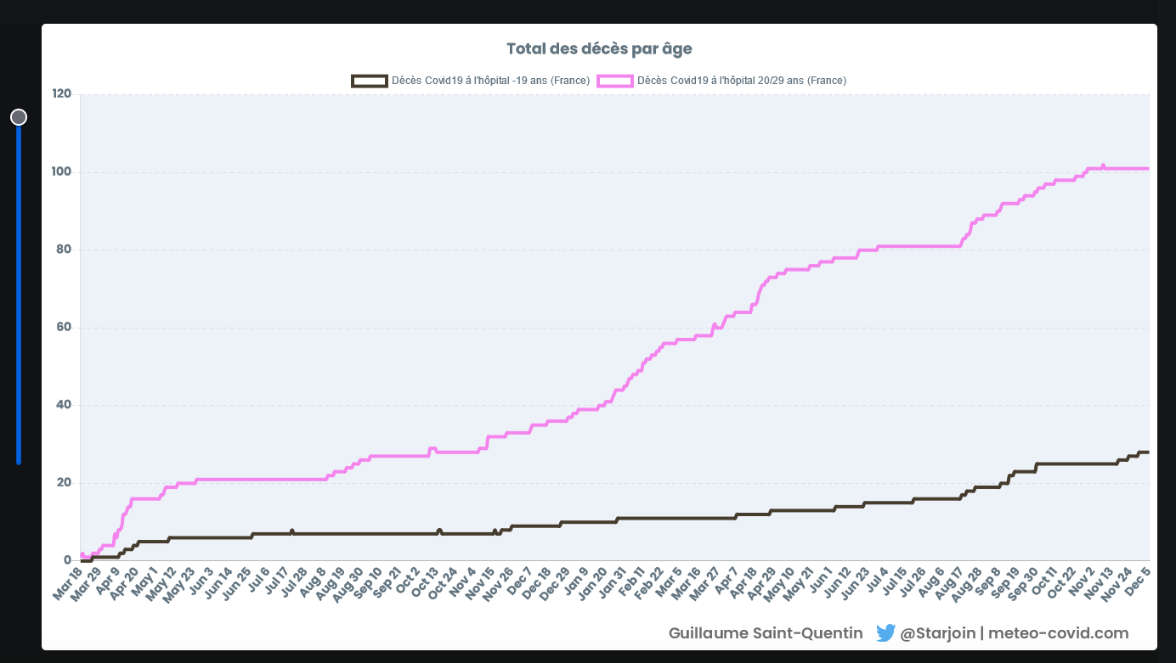Hide series via '-19 ans (France)' legend label
Screen dimensions: 1176x663
pyautogui.click(x=490, y=81)
